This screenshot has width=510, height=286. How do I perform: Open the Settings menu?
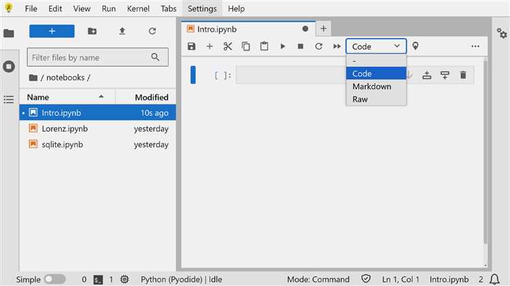pyautogui.click(x=202, y=9)
